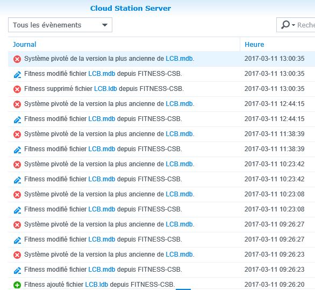Click the green plus icon on Fitness ajouté row
This screenshot has height=290, width=315.
[x=17, y=285]
